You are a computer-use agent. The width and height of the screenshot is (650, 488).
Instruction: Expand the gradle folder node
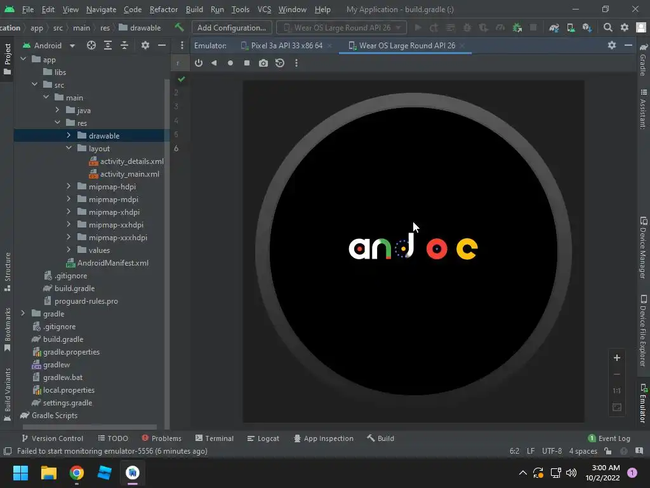[x=23, y=313]
